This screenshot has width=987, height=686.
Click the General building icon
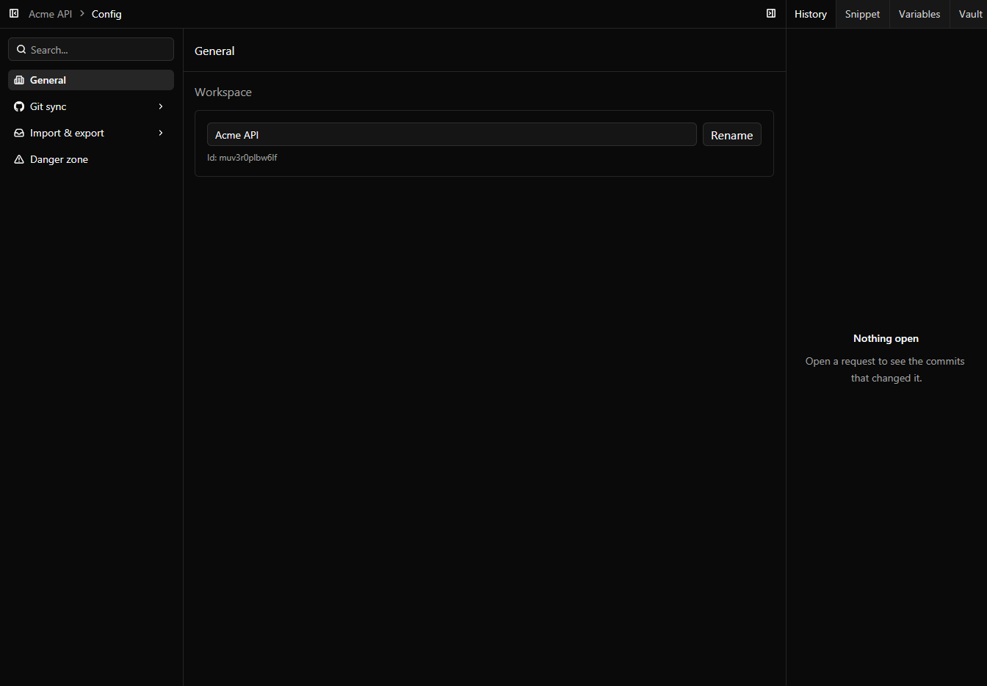click(20, 80)
